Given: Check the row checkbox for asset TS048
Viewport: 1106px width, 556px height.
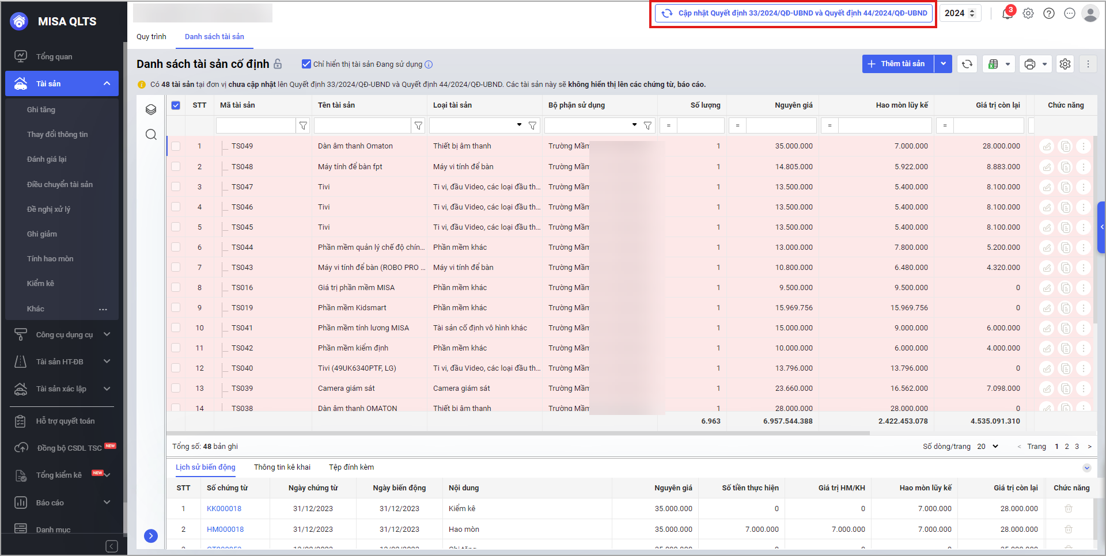Looking at the screenshot, I should click(176, 167).
